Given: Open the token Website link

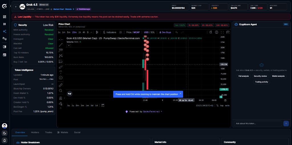Looking at the screenshot, I should [68, 9].
